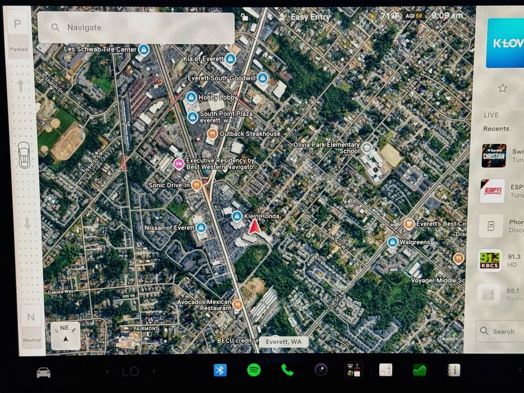Select the Hobby Lobby map pin
This screenshot has height=393, width=524.
click(x=191, y=98)
